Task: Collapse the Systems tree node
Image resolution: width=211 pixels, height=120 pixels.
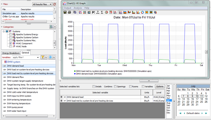Action: click(4, 31)
